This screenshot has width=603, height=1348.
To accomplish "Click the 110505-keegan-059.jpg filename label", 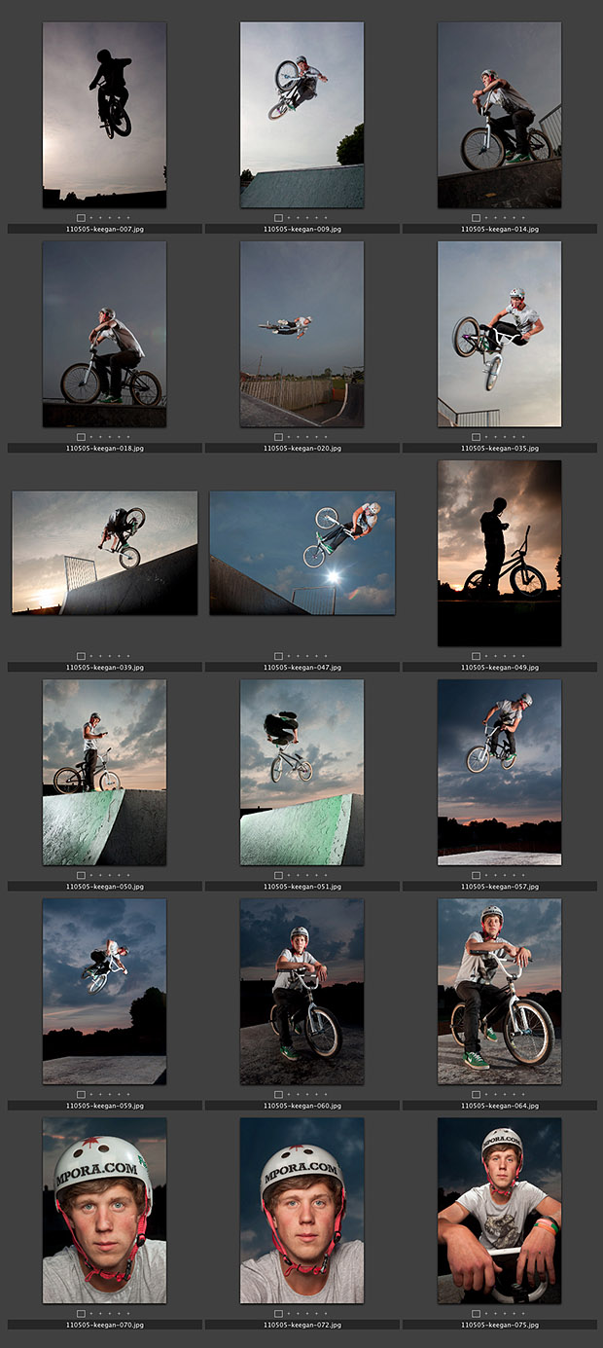I will point(104,1106).
